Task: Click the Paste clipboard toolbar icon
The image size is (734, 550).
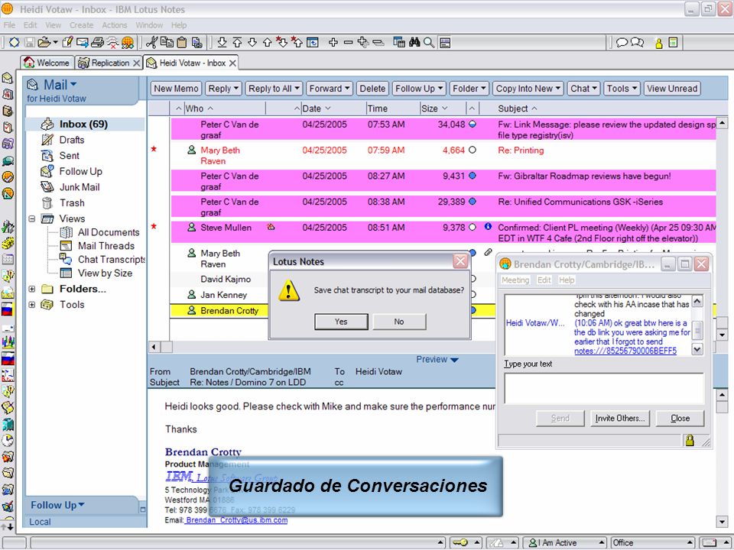Action: point(182,43)
